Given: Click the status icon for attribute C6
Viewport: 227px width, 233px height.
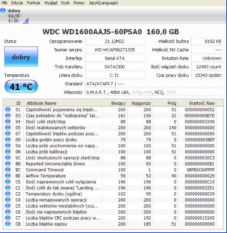Looking at the screenshot, I should click(8, 212).
